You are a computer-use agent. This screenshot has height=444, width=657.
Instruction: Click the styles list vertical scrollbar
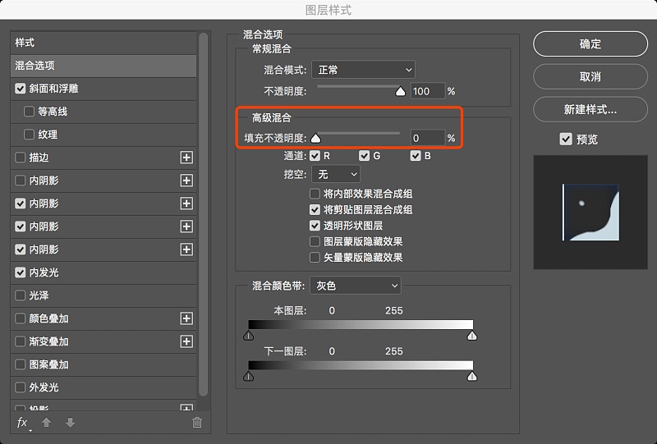[204, 214]
